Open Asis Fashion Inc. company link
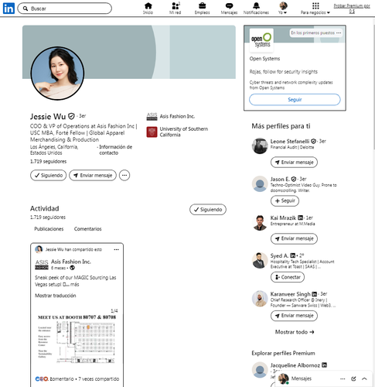 point(177,116)
